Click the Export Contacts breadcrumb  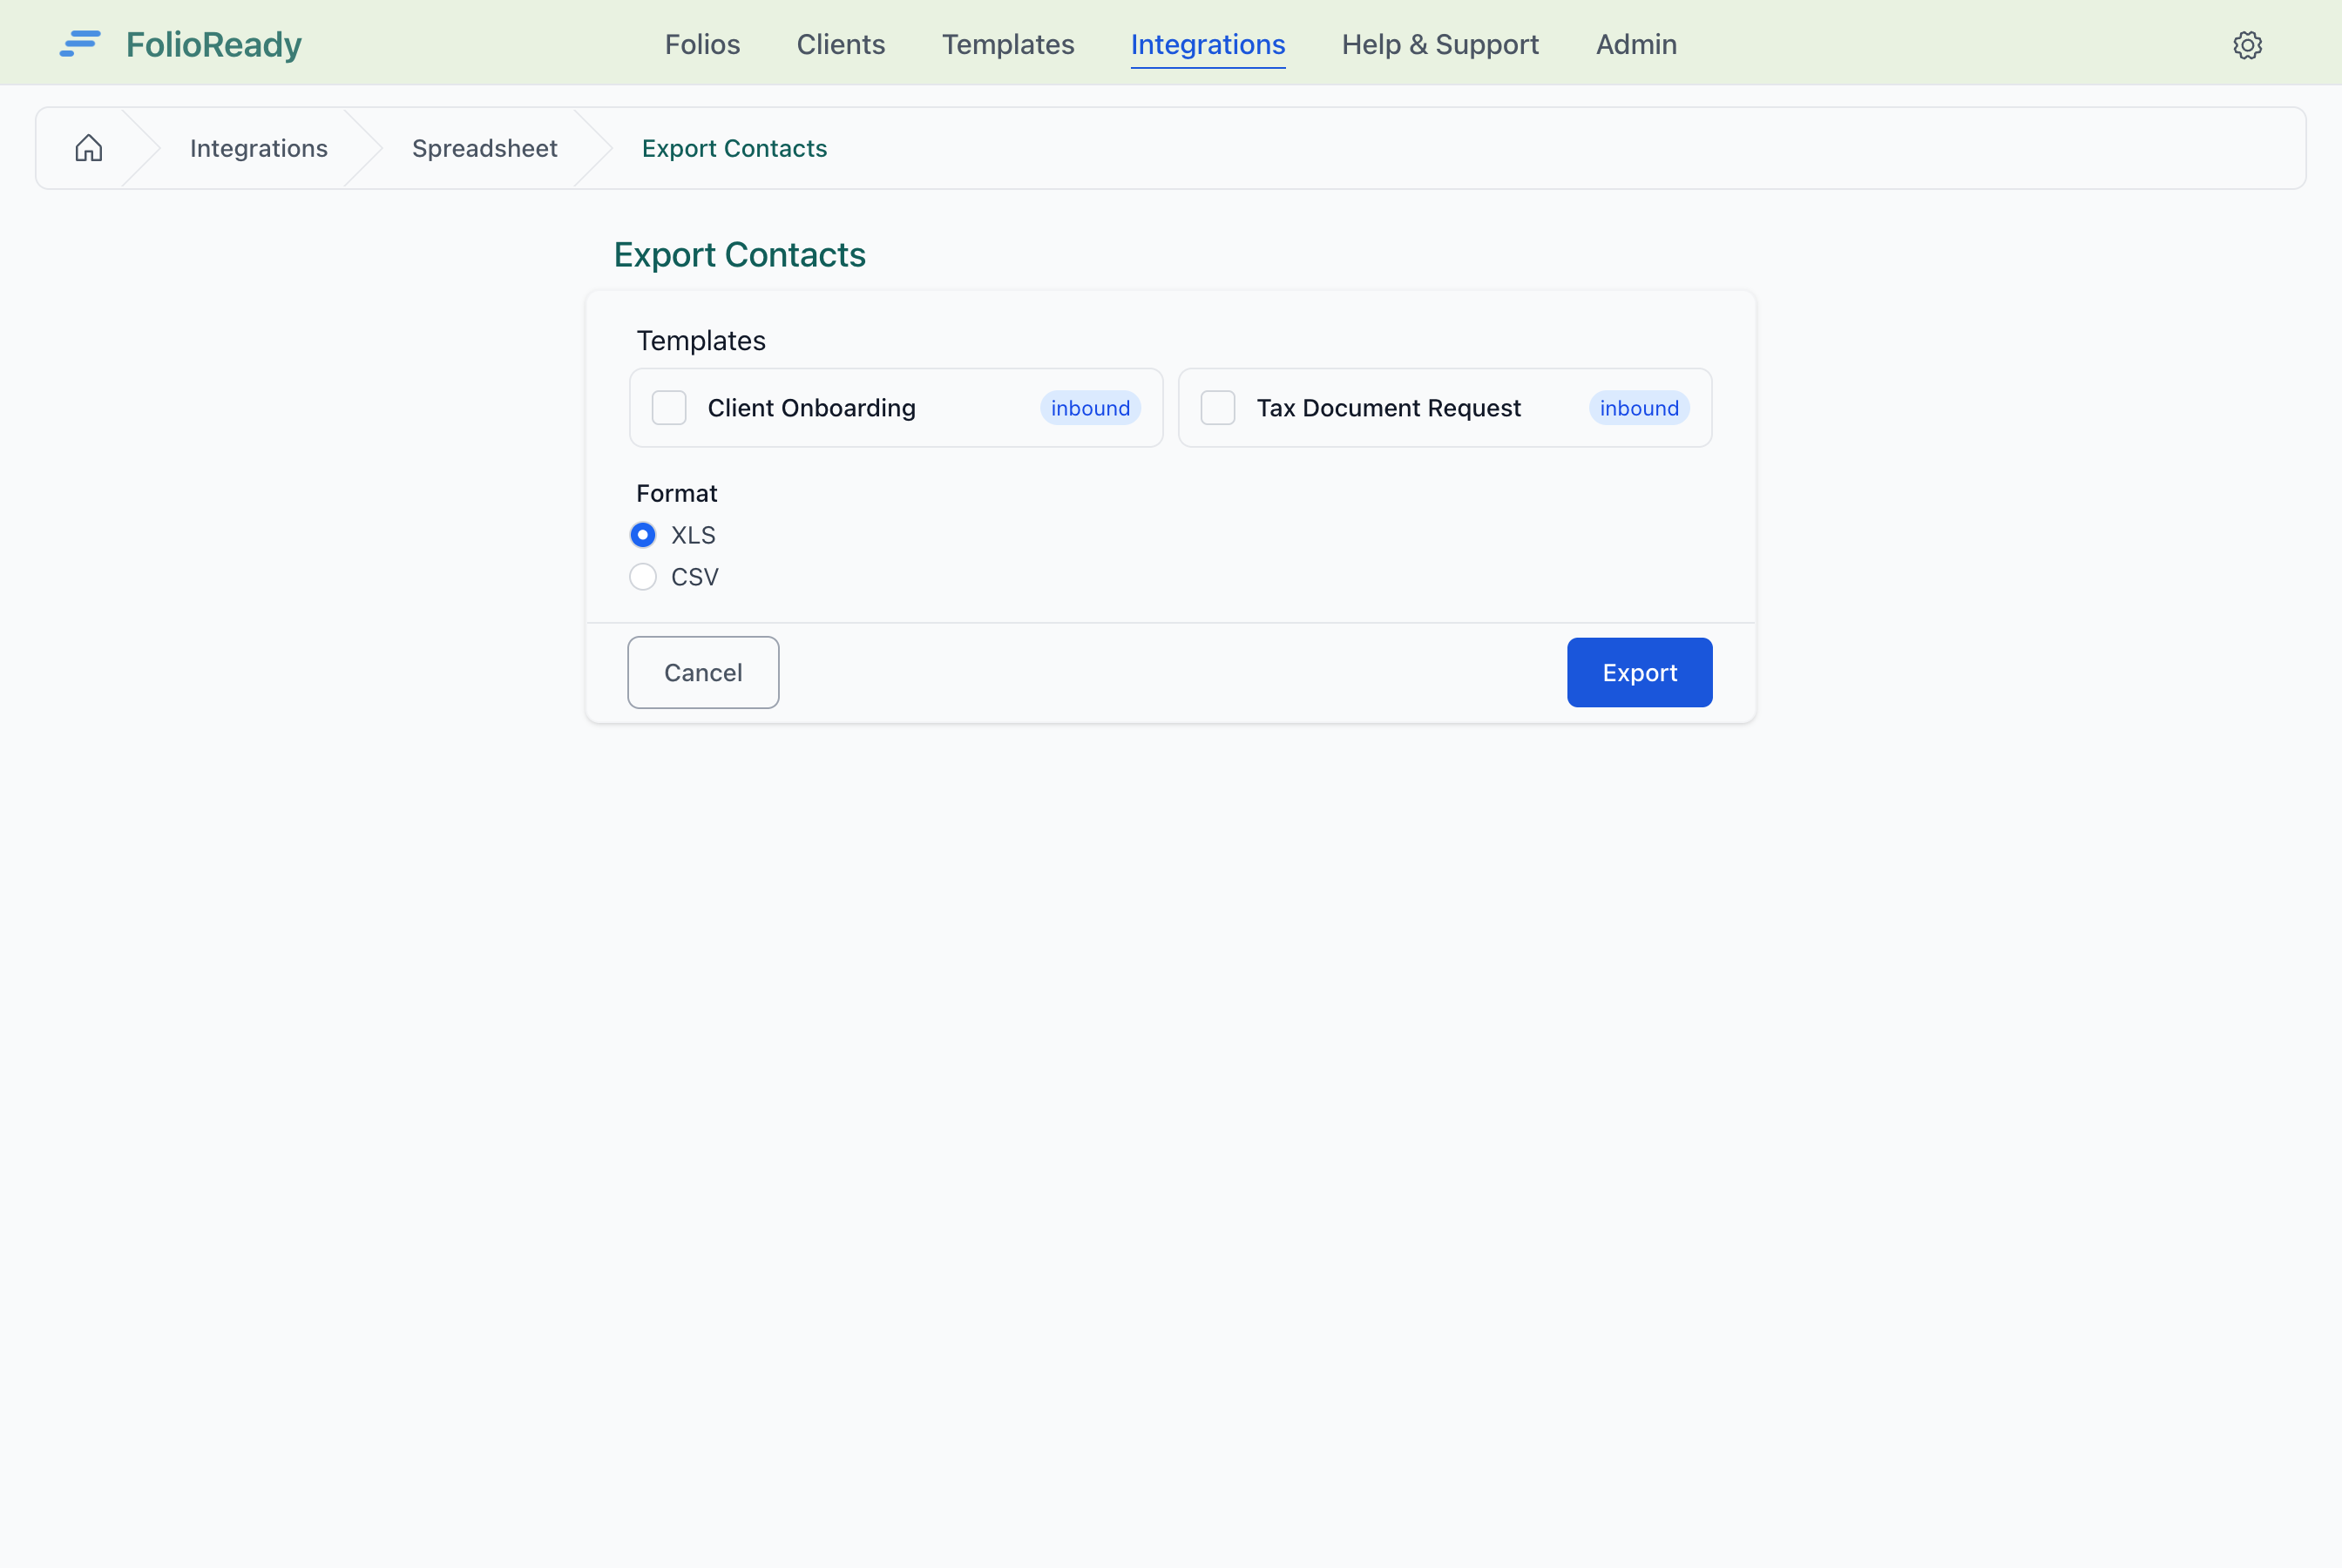(x=735, y=148)
